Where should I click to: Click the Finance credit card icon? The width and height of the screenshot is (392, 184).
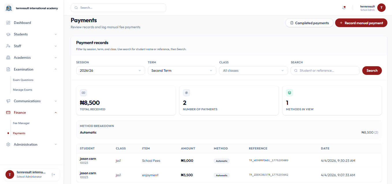(8, 113)
